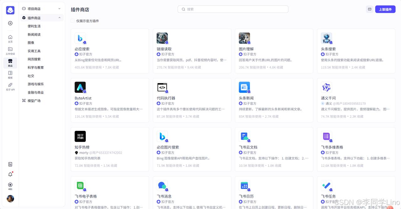Select the 科学与教育 category
This screenshot has height=209, width=401.
click(36, 67)
